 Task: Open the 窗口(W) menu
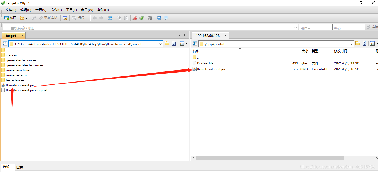(87, 10)
